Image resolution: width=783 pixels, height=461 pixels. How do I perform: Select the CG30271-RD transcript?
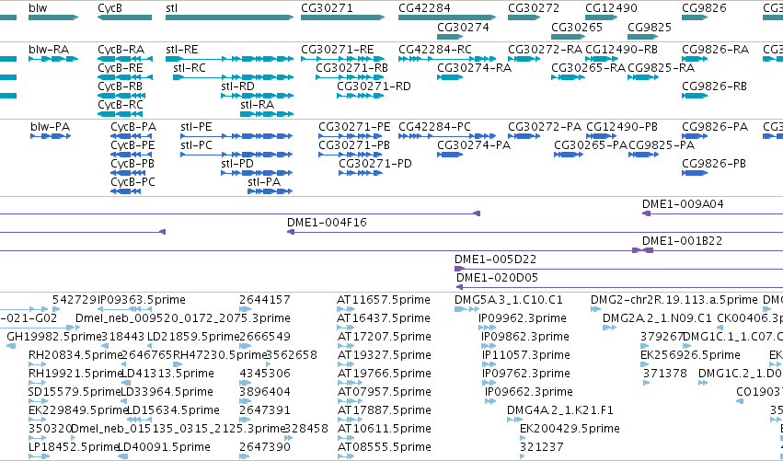[361, 96]
